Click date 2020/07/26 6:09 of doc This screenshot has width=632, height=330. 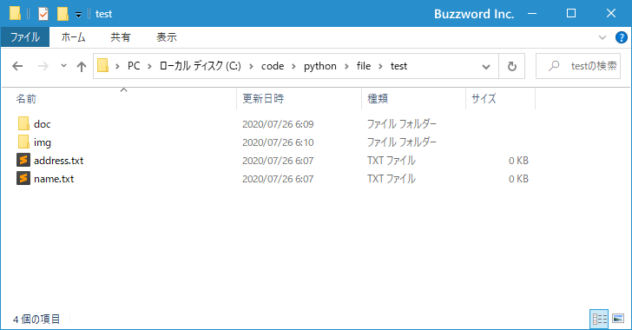(x=278, y=124)
